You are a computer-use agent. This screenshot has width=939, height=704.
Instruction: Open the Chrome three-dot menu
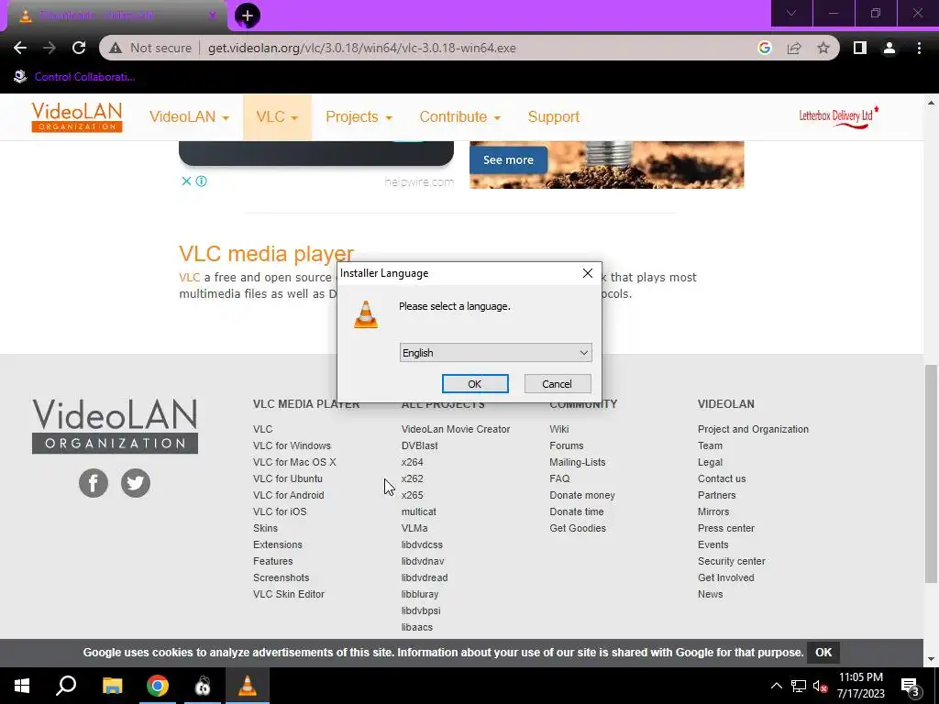[x=919, y=48]
